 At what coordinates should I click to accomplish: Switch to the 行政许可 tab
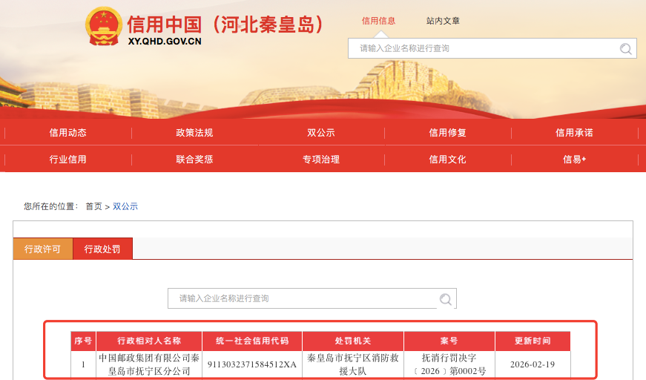(x=43, y=249)
